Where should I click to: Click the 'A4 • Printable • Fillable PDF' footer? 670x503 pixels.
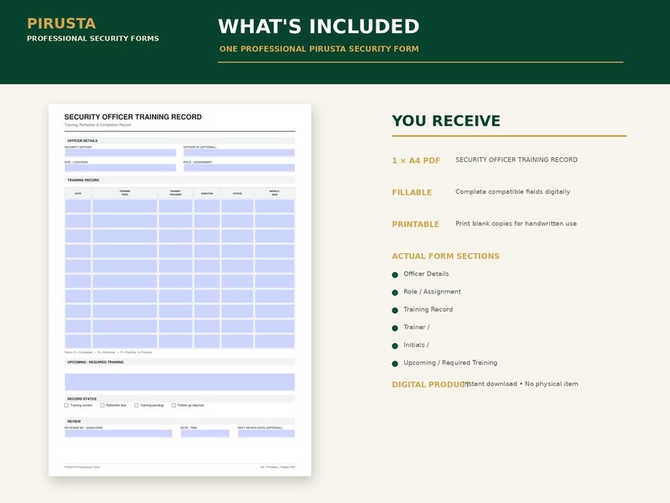pos(278,467)
